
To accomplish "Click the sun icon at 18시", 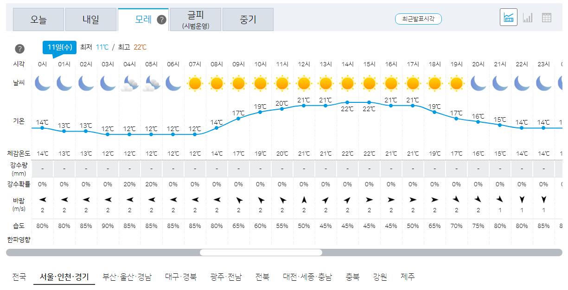I will click(435, 83).
